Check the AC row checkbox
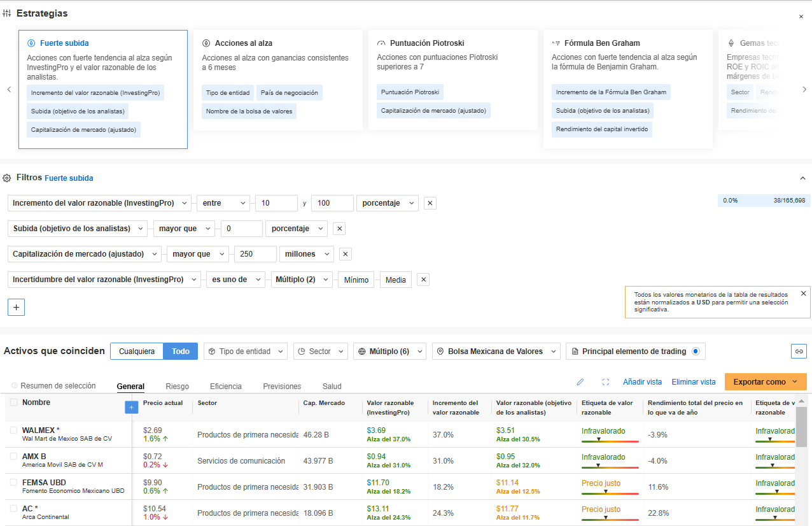 tap(14, 509)
